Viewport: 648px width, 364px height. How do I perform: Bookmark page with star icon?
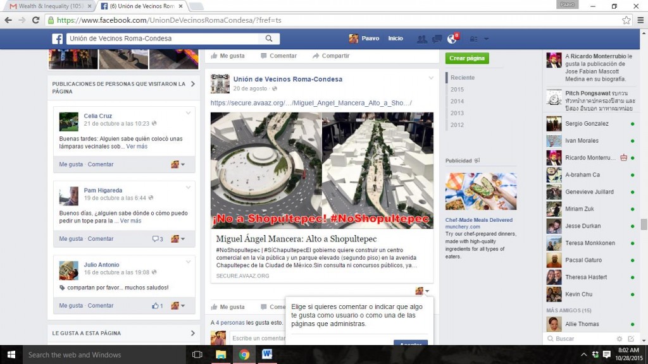626,20
